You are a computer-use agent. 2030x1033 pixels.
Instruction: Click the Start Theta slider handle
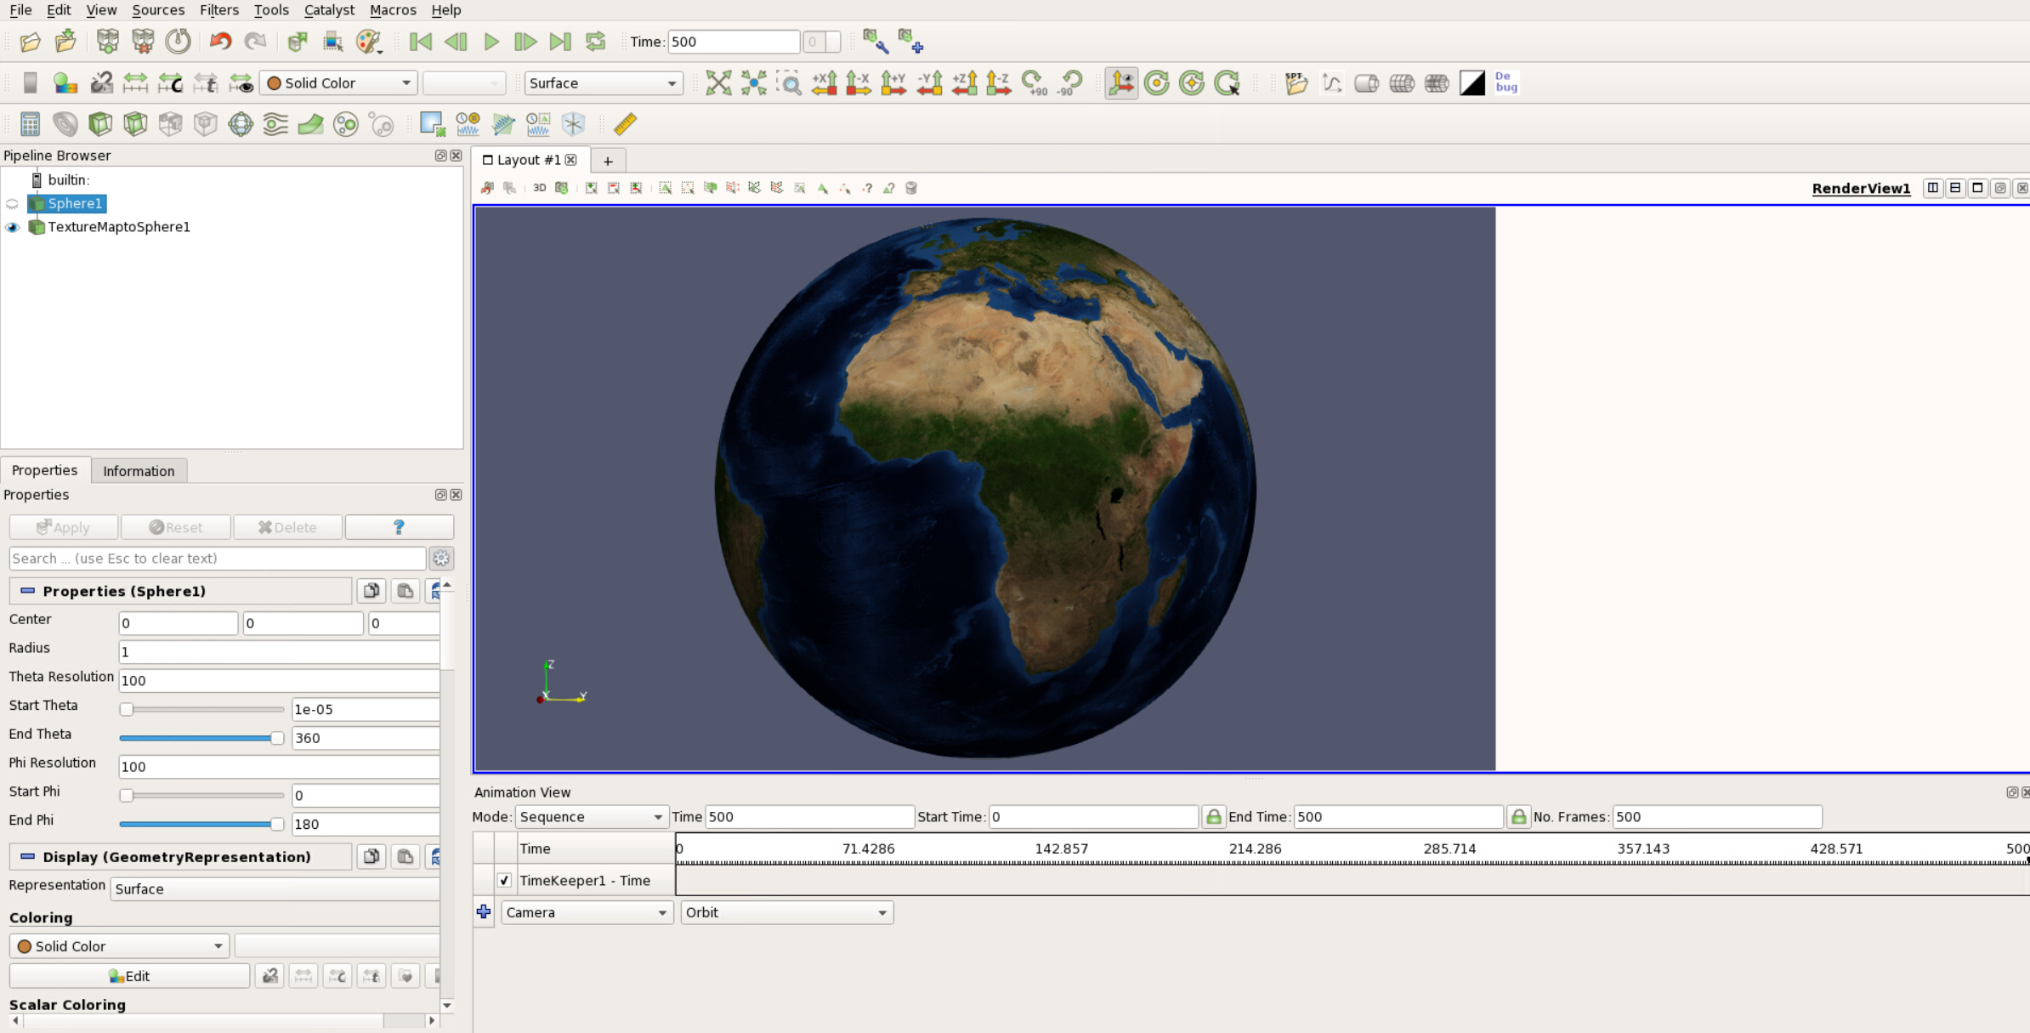point(127,709)
